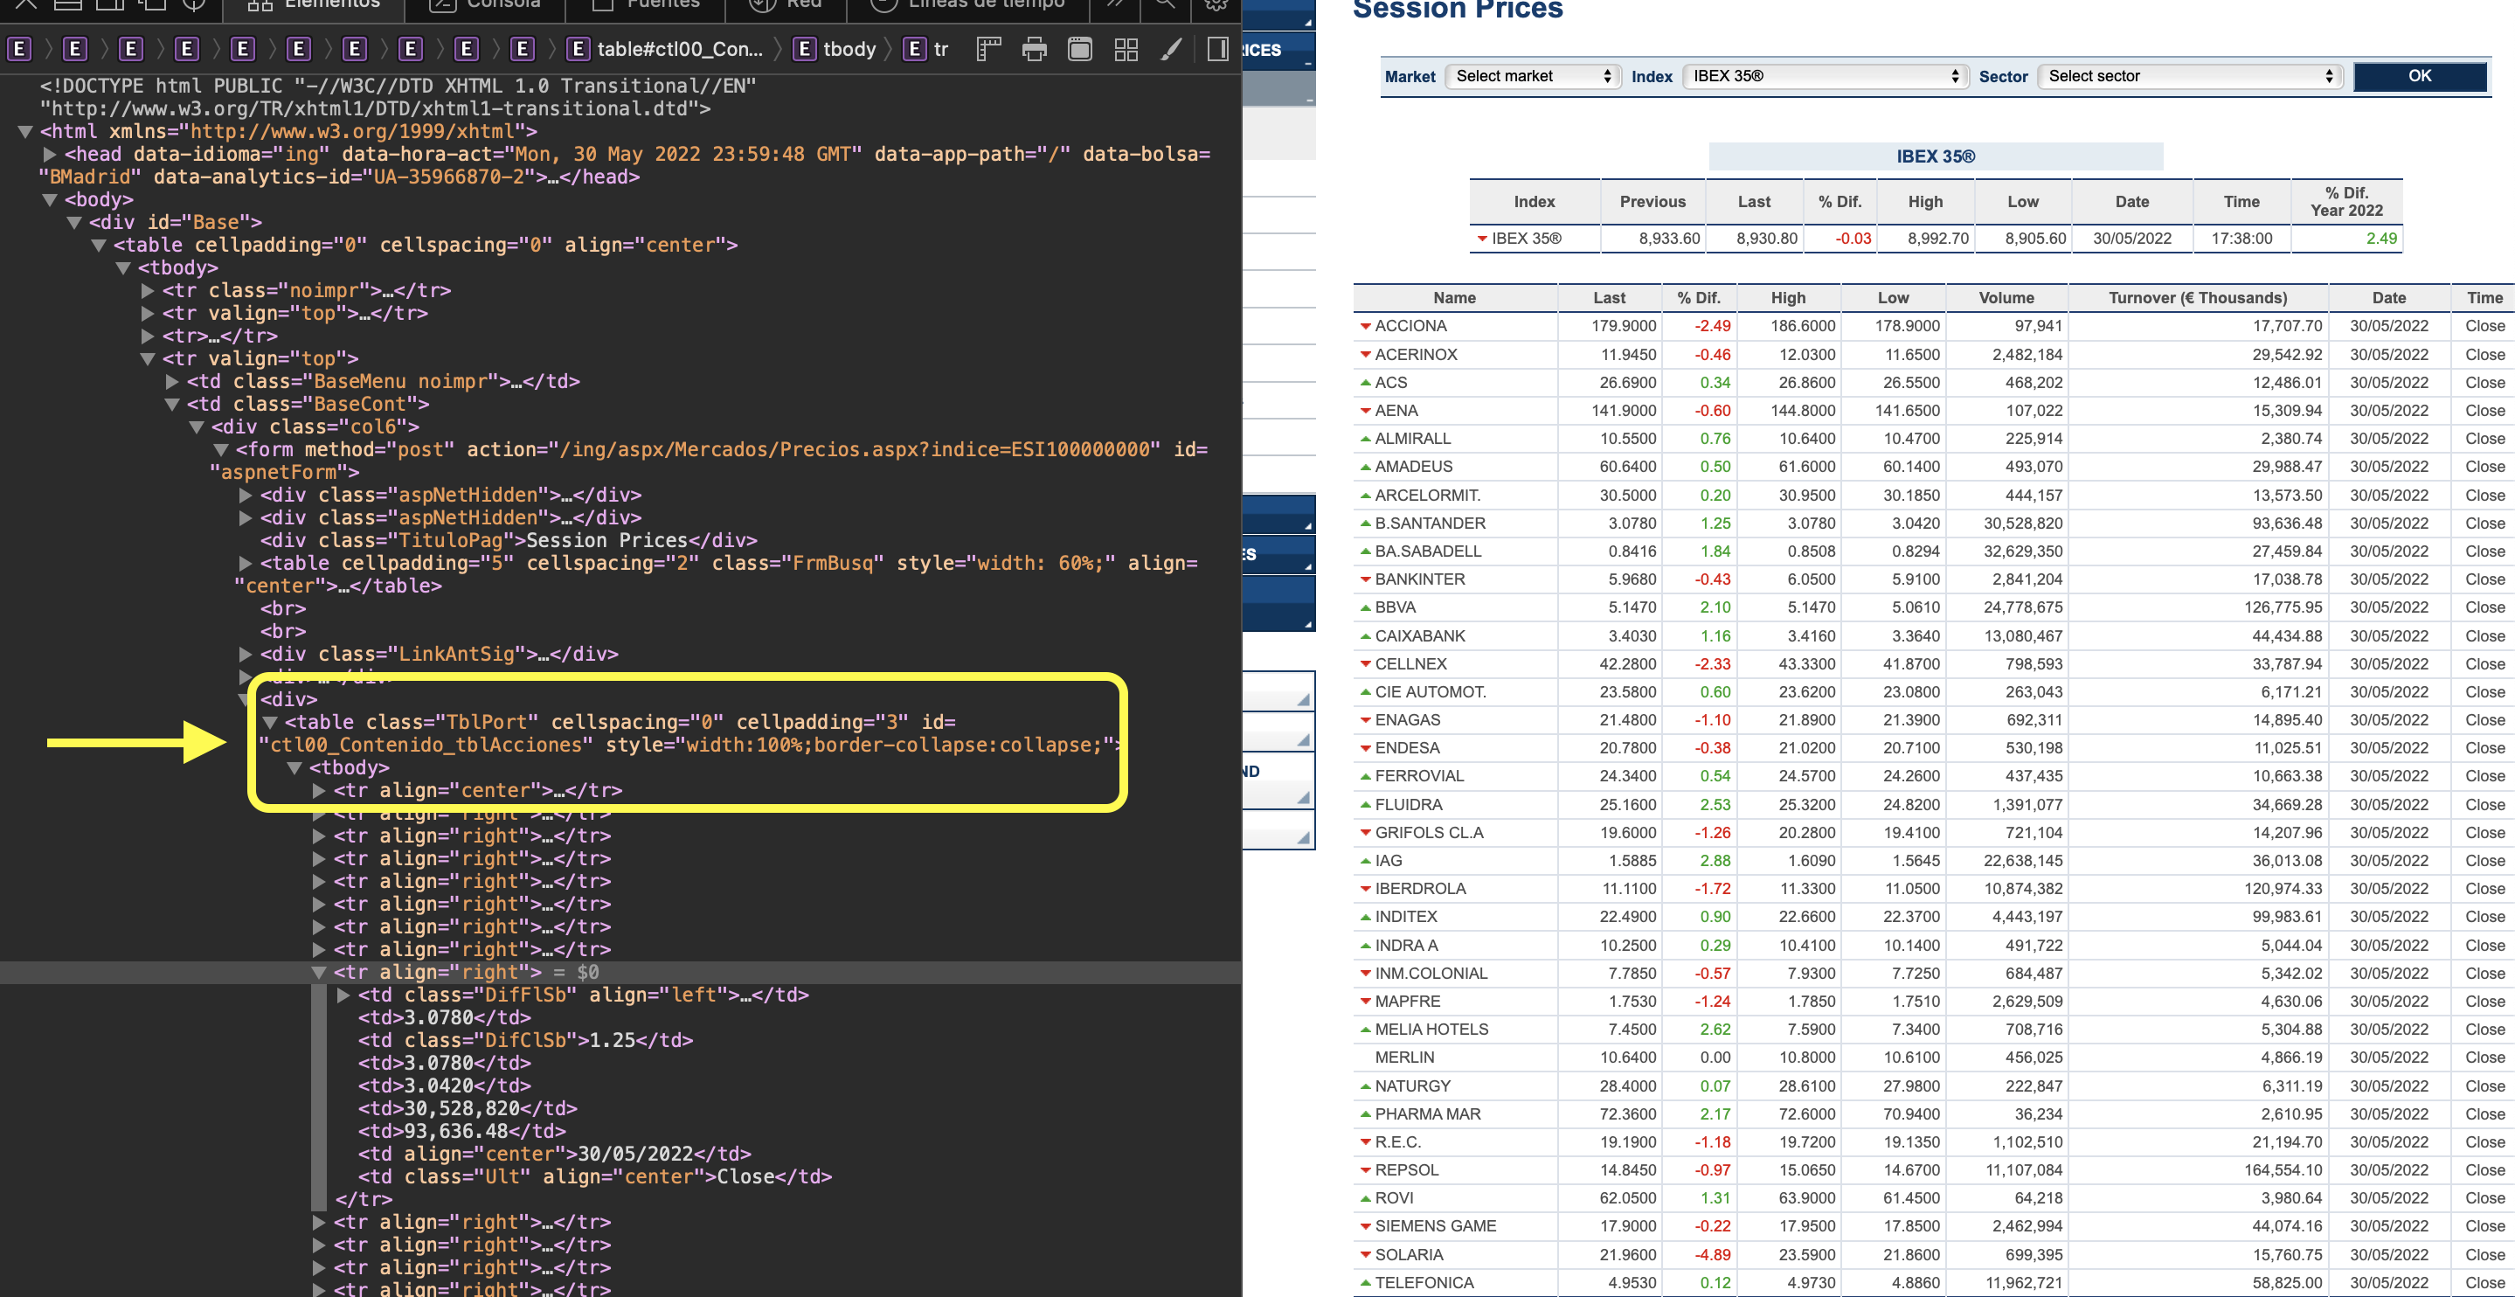
Task: Collapse the html xmlns root node
Action: pyautogui.click(x=26, y=132)
